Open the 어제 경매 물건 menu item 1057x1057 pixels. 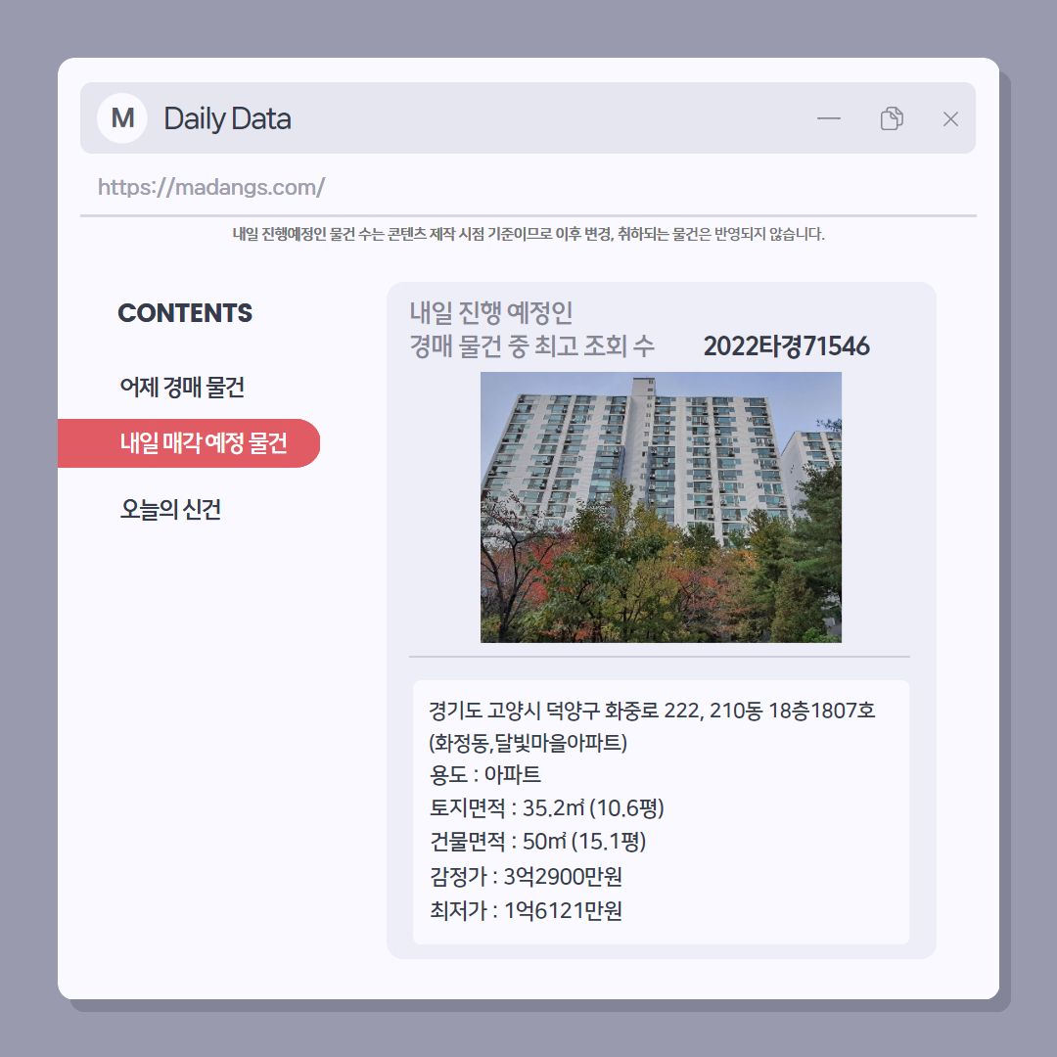tap(182, 387)
